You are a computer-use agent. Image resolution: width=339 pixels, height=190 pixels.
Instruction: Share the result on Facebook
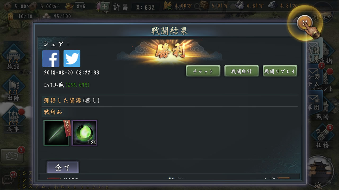tap(51, 59)
